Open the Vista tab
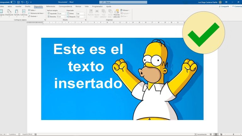 coord(87,7)
